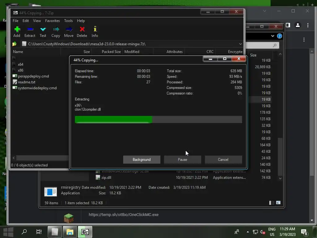317x238 pixels.
Task: Click the blank document taskbar app icon
Action: (55, 232)
